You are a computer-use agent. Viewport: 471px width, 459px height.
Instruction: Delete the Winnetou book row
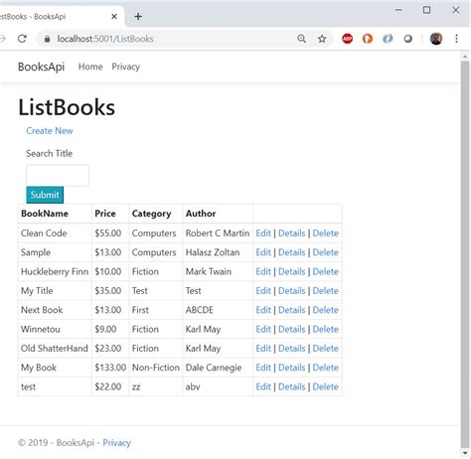point(325,329)
